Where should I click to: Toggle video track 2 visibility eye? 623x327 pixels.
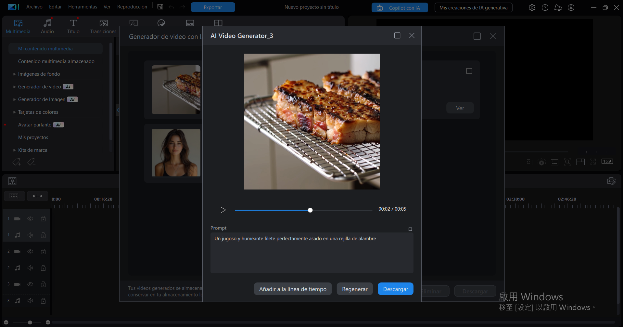click(30, 251)
